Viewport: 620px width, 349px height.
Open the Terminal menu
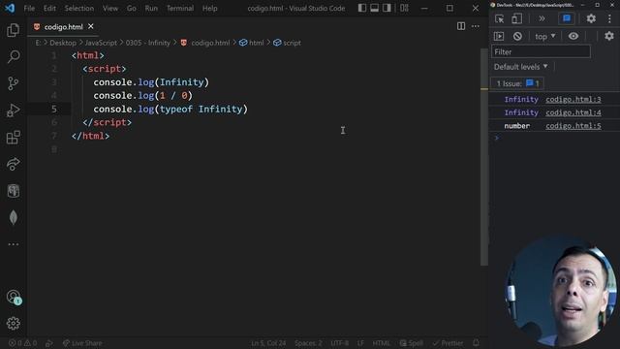tap(180, 8)
